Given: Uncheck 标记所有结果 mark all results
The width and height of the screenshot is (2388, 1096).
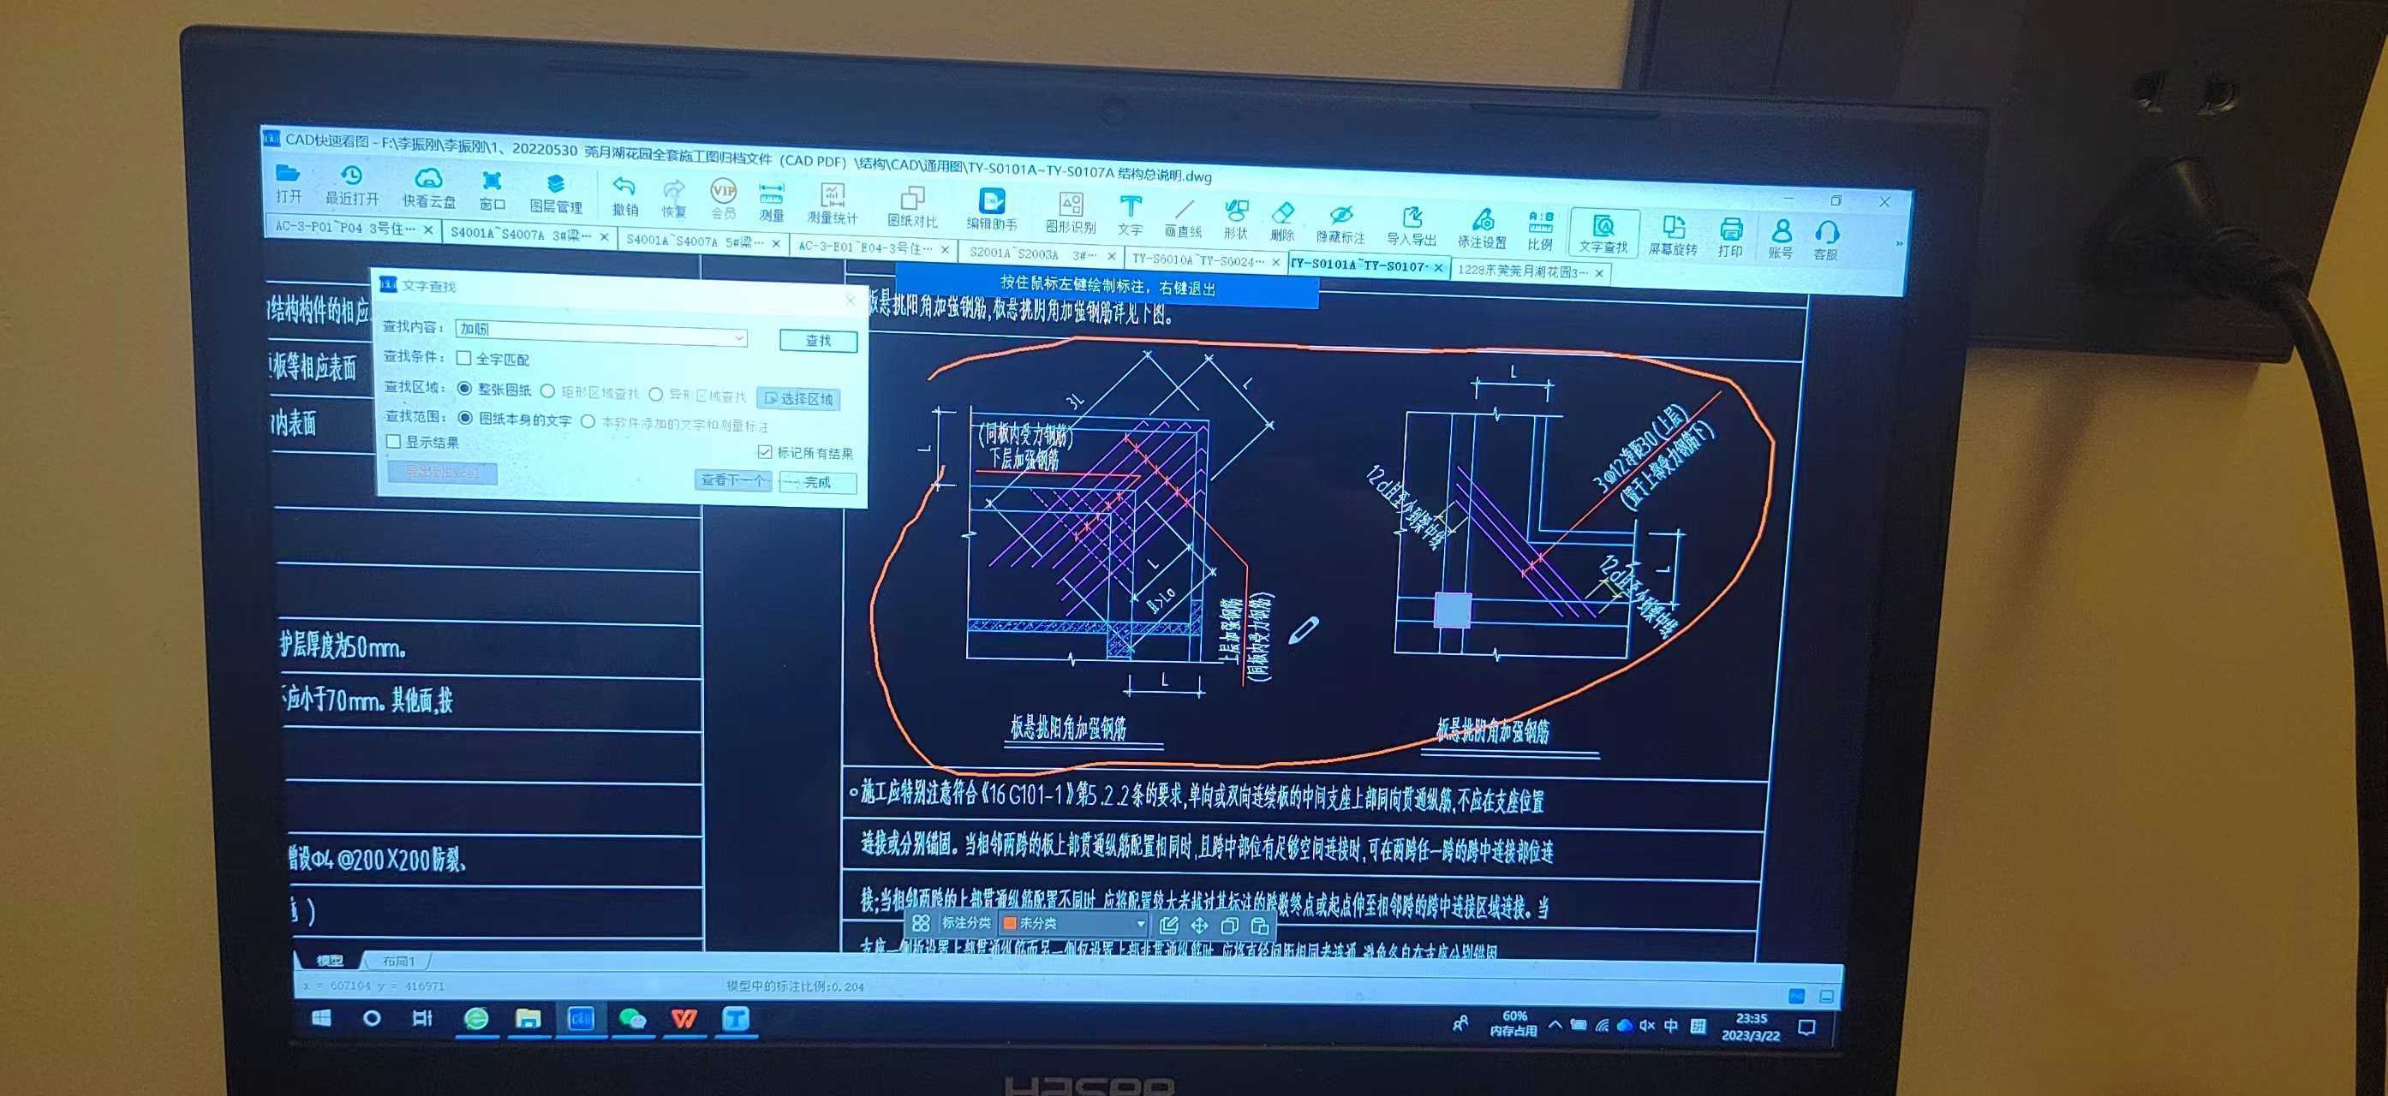Looking at the screenshot, I should coord(764,452).
